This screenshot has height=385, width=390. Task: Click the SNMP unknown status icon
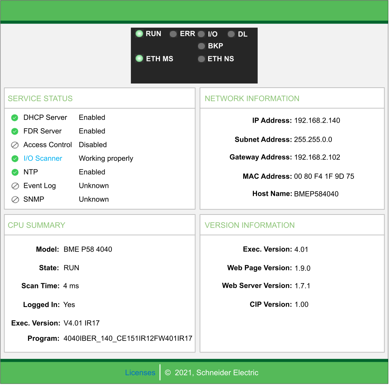[15, 200]
